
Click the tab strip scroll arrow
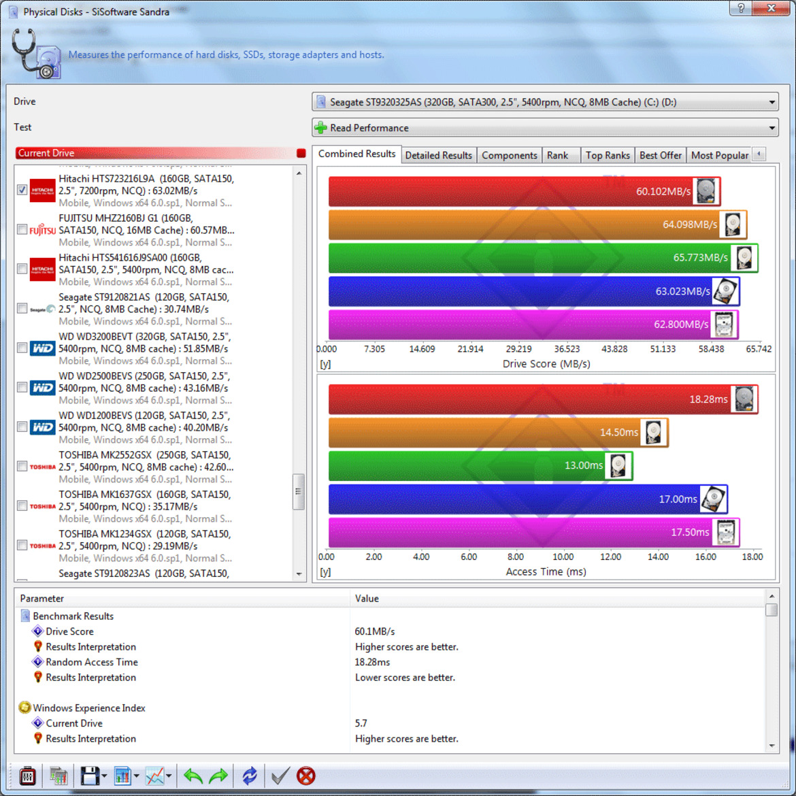point(759,154)
